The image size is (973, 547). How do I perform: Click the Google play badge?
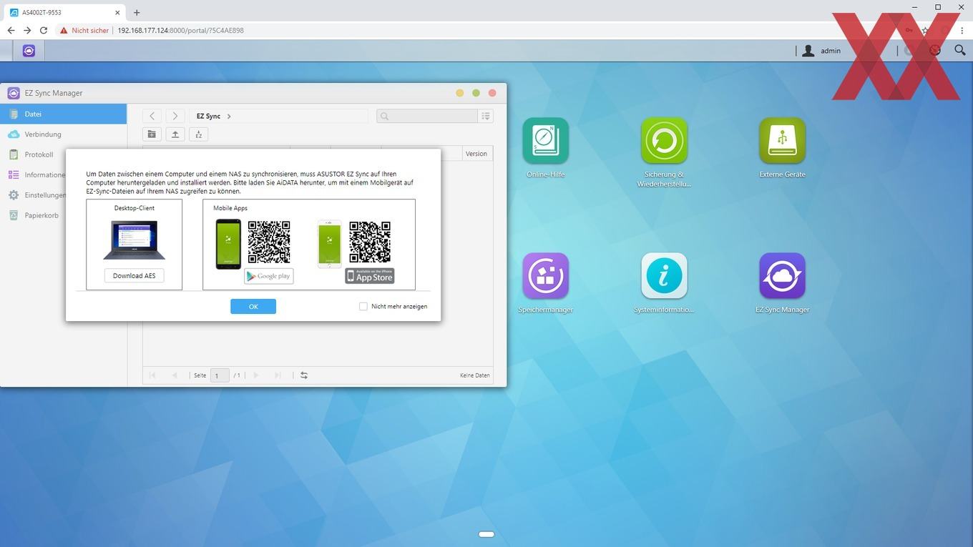click(x=269, y=276)
